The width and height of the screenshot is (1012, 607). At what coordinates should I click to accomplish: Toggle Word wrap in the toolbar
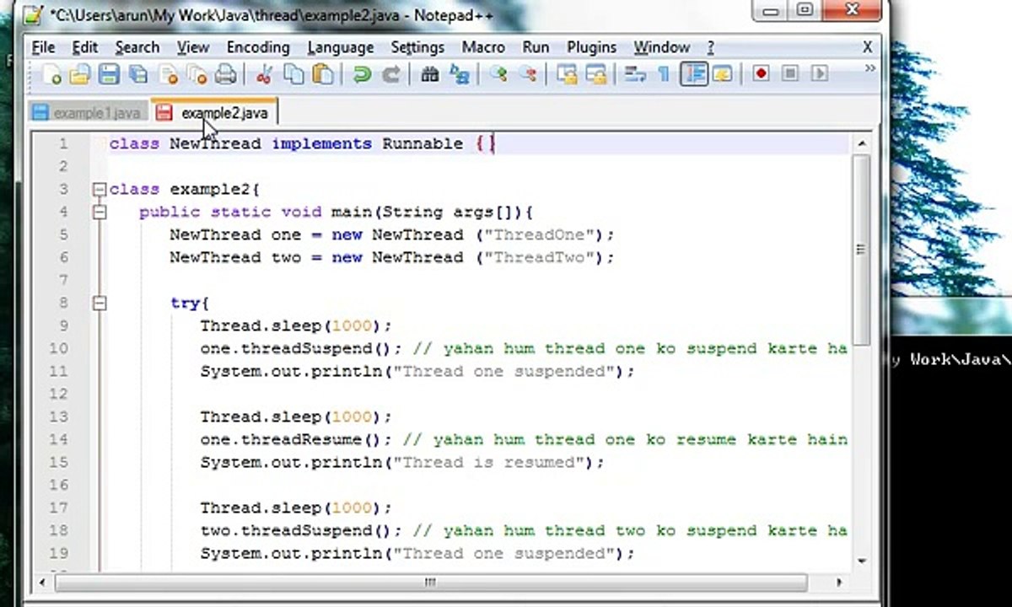click(634, 75)
